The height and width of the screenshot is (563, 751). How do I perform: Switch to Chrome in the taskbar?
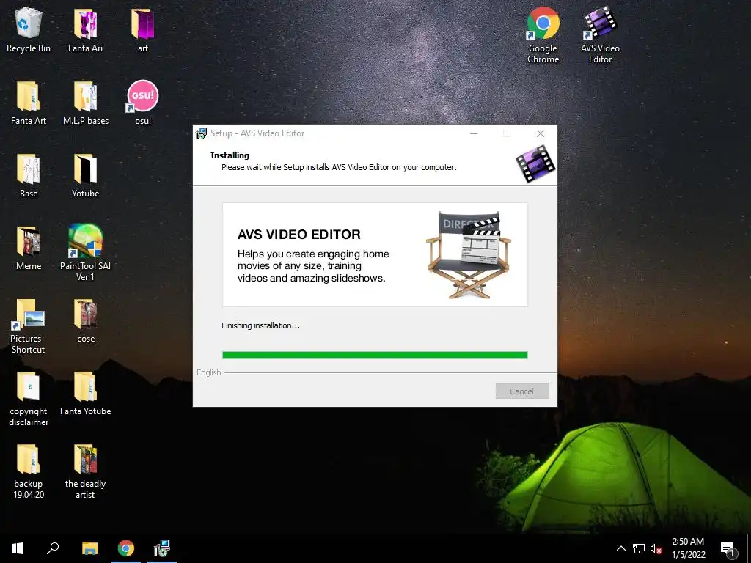pyautogui.click(x=126, y=548)
